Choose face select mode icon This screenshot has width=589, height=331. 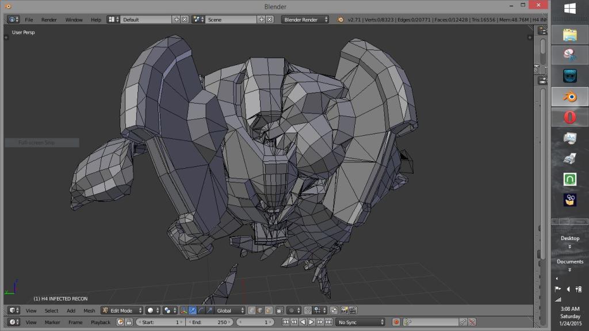pyautogui.click(x=269, y=310)
